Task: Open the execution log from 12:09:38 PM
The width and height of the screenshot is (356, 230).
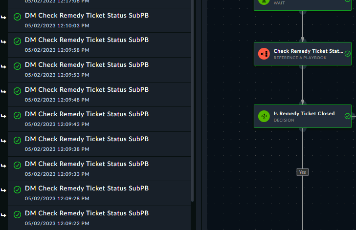Action: (x=99, y=144)
